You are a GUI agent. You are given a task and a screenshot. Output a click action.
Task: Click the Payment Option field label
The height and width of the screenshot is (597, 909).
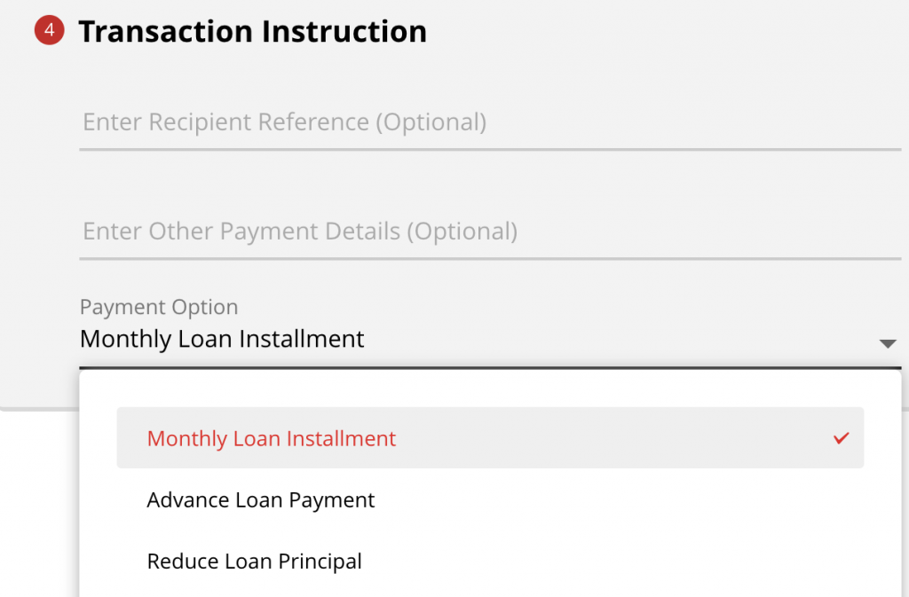pos(158,306)
